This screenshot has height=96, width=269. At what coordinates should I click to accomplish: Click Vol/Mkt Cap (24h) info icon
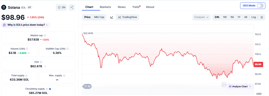pos(67,49)
